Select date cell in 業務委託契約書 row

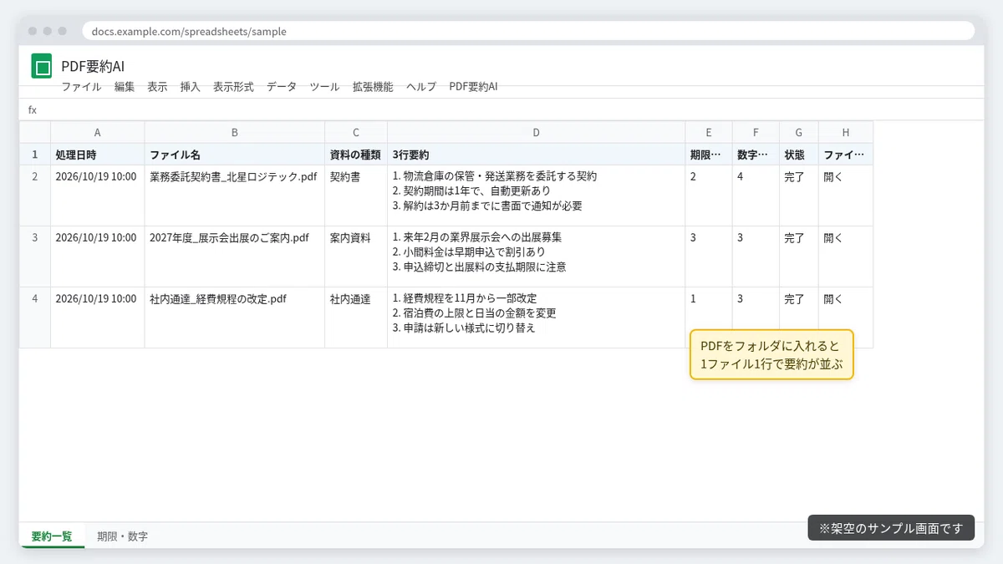98,196
